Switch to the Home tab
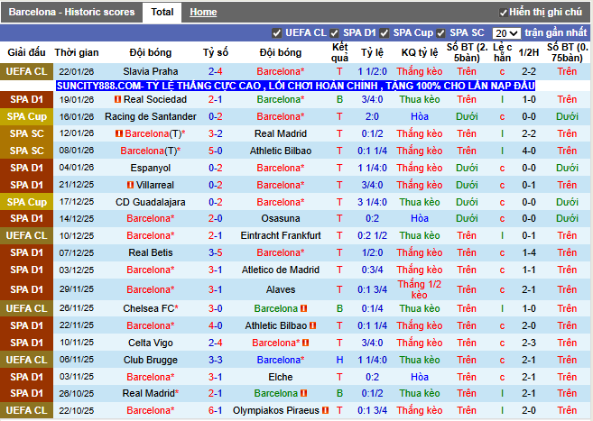The width and height of the screenshot is (593, 421). tap(203, 12)
